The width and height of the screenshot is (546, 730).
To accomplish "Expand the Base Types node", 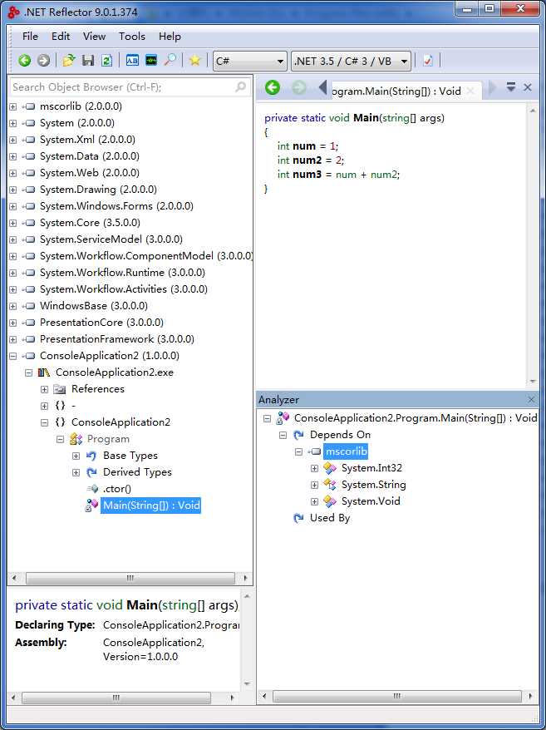I will [x=76, y=456].
